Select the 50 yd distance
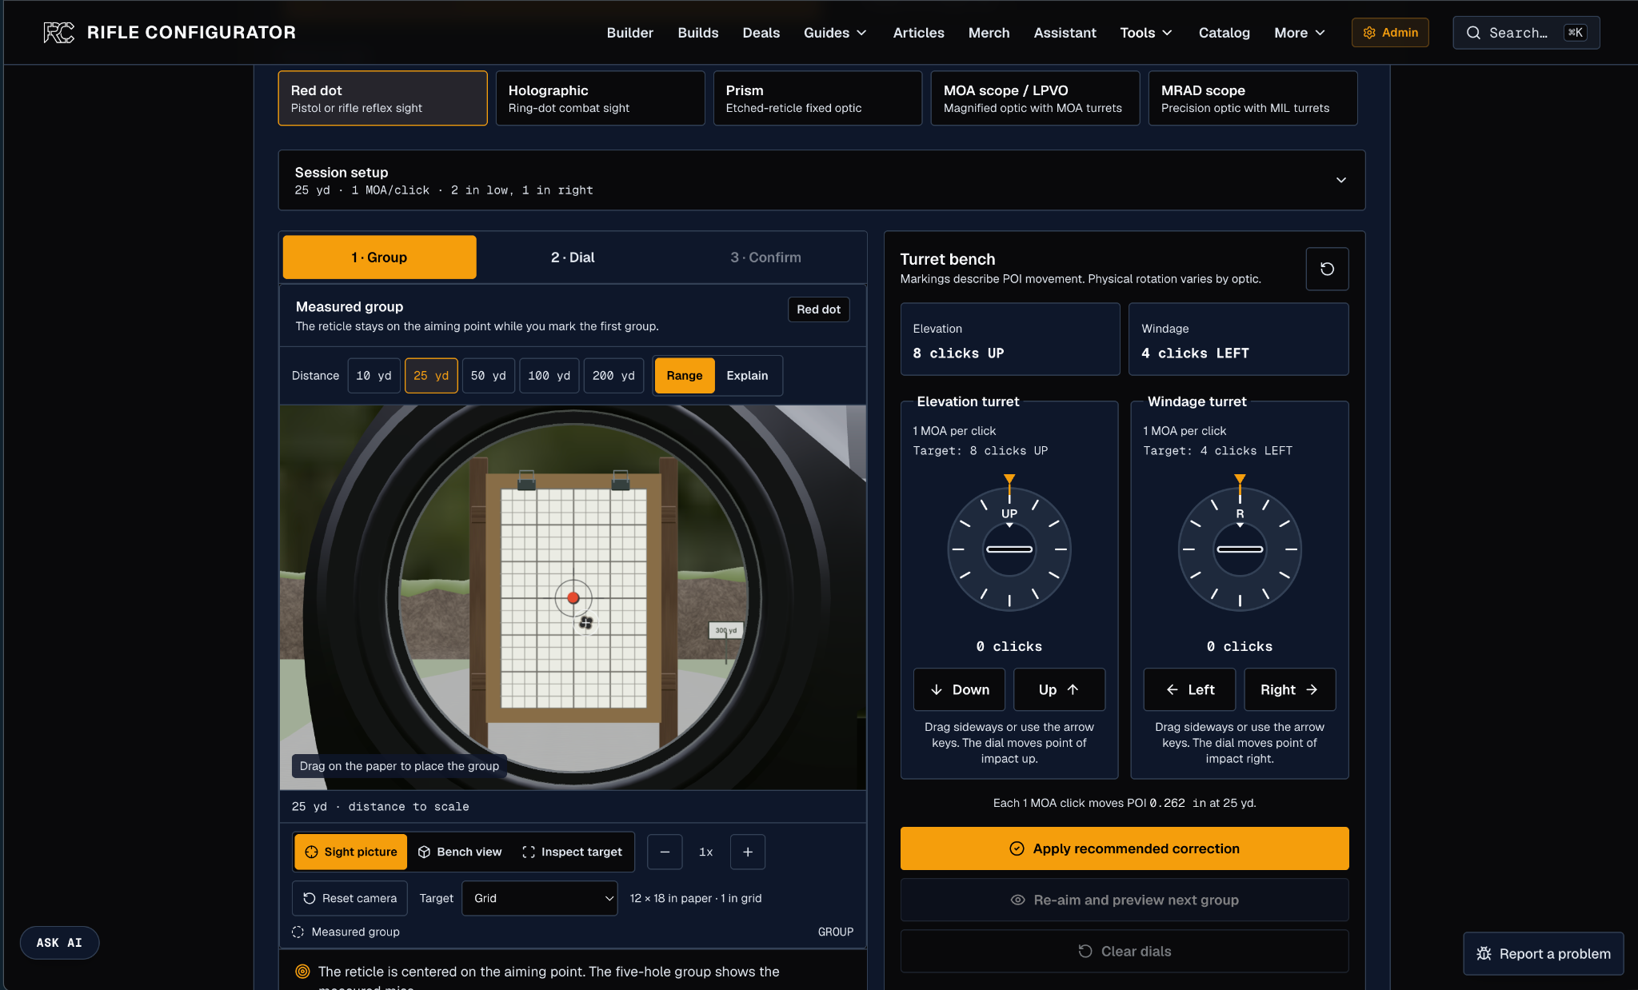Screen dimensions: 1638x990 (x=488, y=376)
